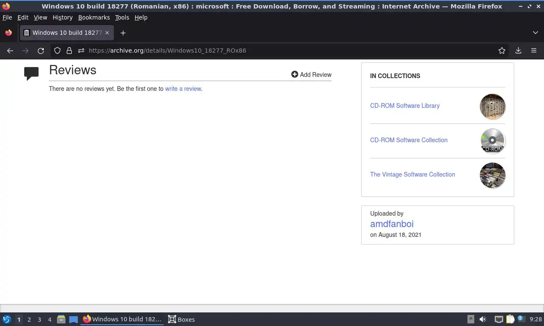Image resolution: width=544 pixels, height=326 pixels.
Task: Click the 9:28 taskbar clock
Action: pyautogui.click(x=535, y=320)
